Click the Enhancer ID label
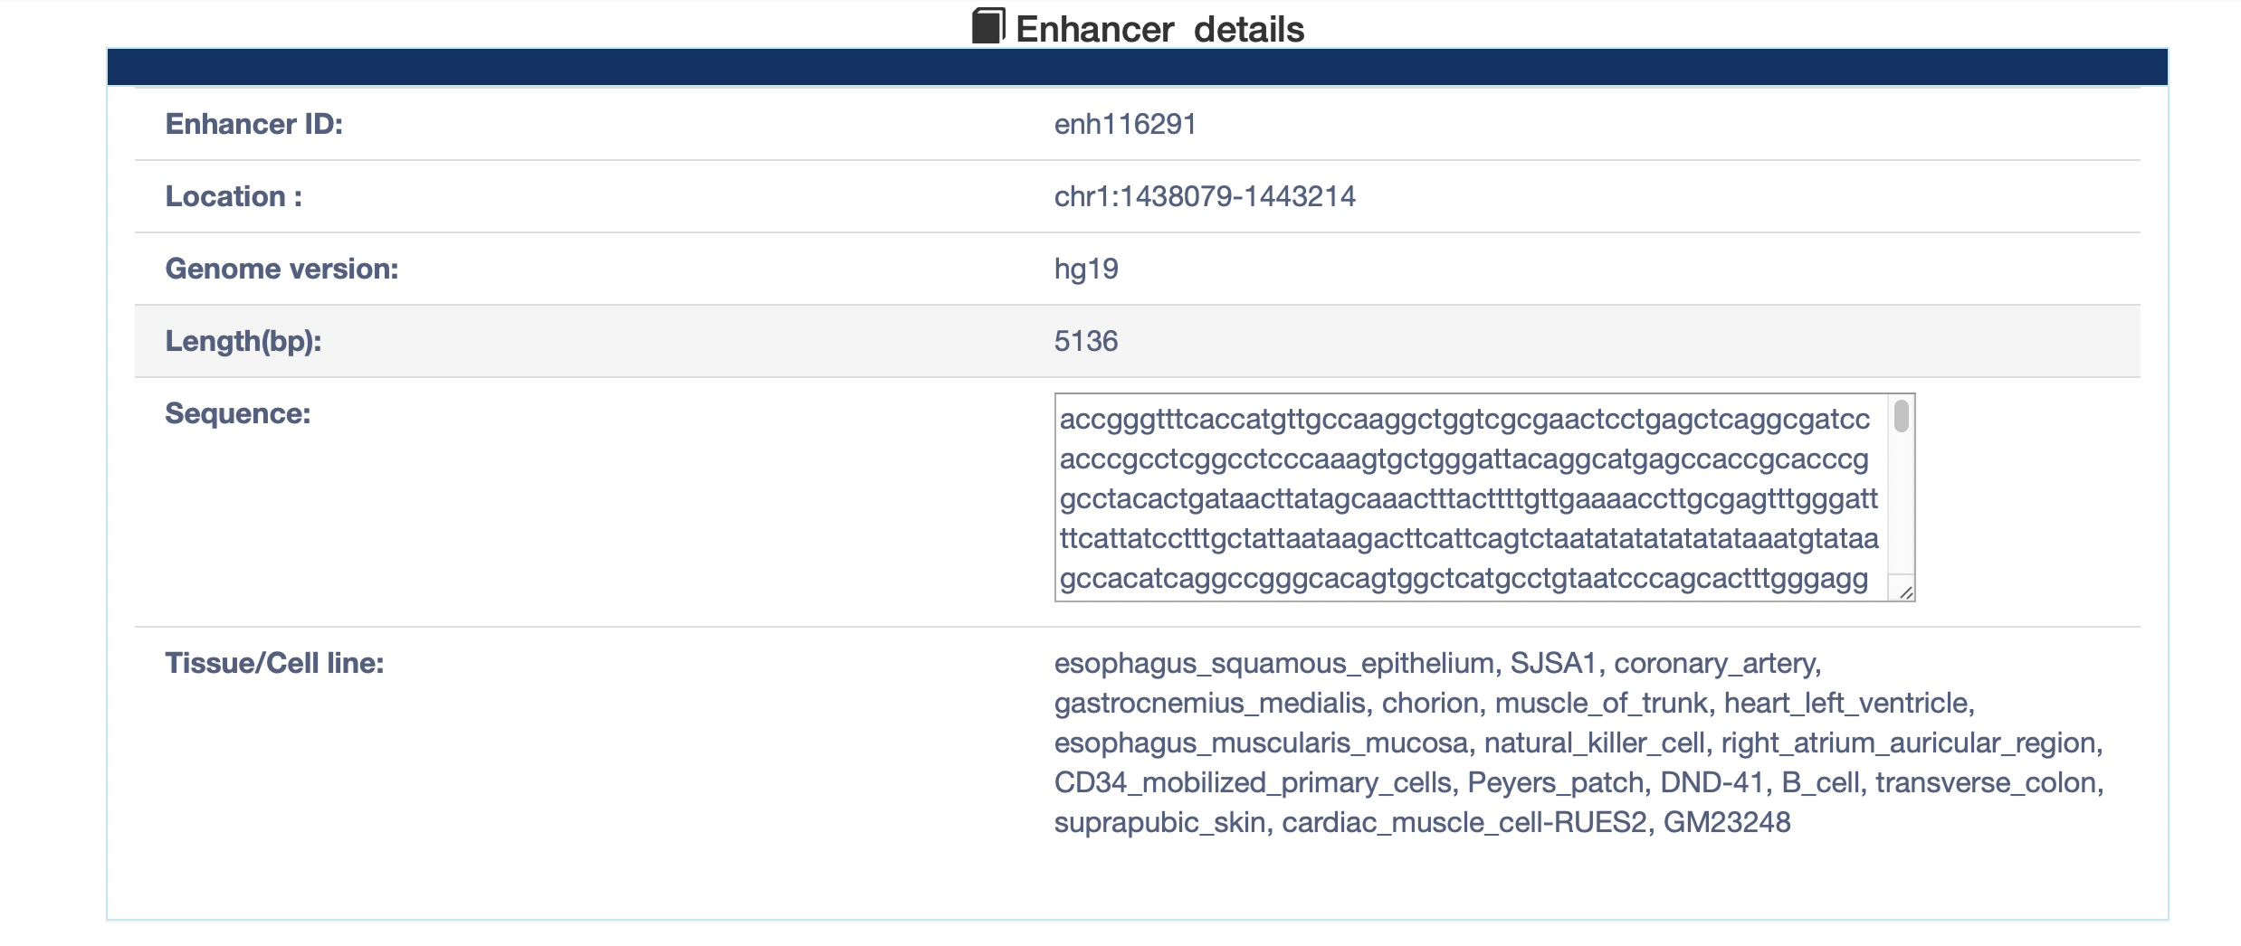The height and width of the screenshot is (946, 2241). (254, 124)
